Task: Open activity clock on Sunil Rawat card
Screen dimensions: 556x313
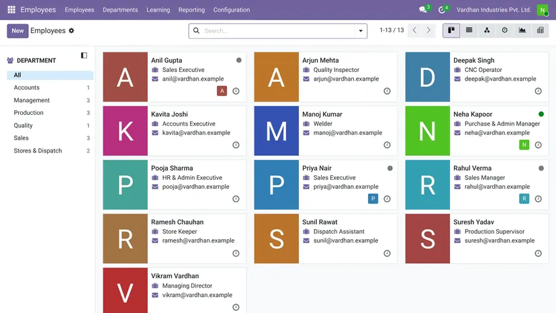Action: (x=387, y=253)
